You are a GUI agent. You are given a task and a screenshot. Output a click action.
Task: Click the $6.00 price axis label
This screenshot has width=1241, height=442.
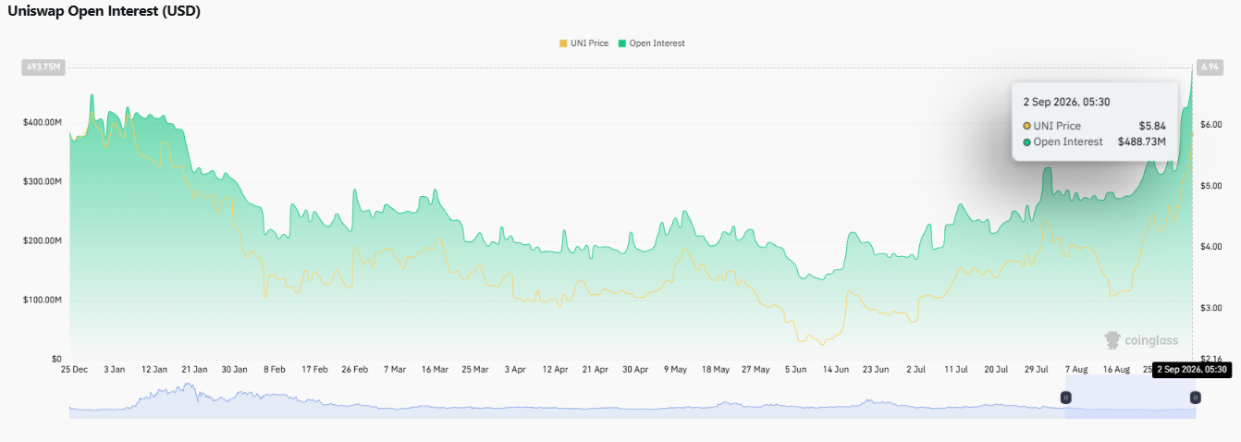point(1210,124)
